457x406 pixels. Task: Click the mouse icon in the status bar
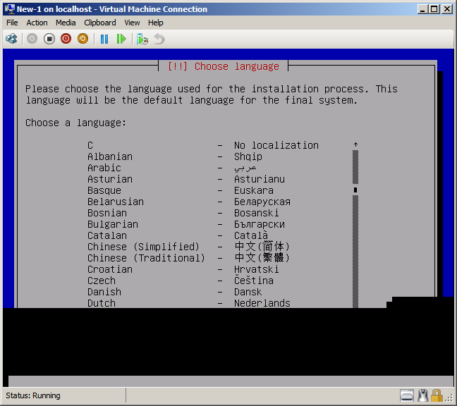click(x=422, y=395)
